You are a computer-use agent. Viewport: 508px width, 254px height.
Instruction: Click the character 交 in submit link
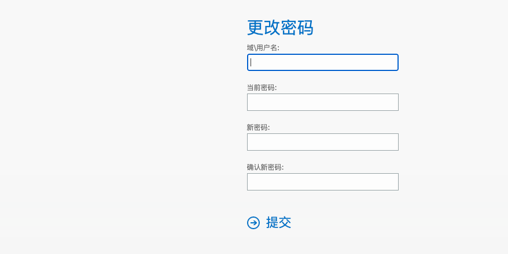coord(285,223)
